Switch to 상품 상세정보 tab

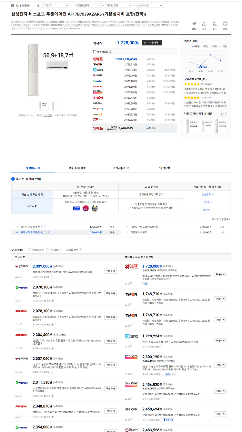(x=77, y=168)
